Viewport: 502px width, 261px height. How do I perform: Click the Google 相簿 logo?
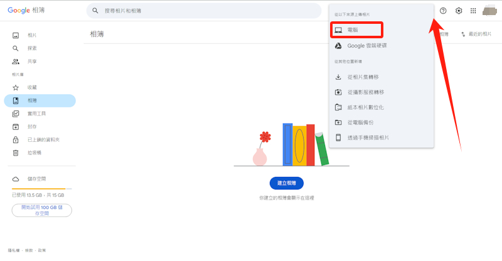click(26, 10)
